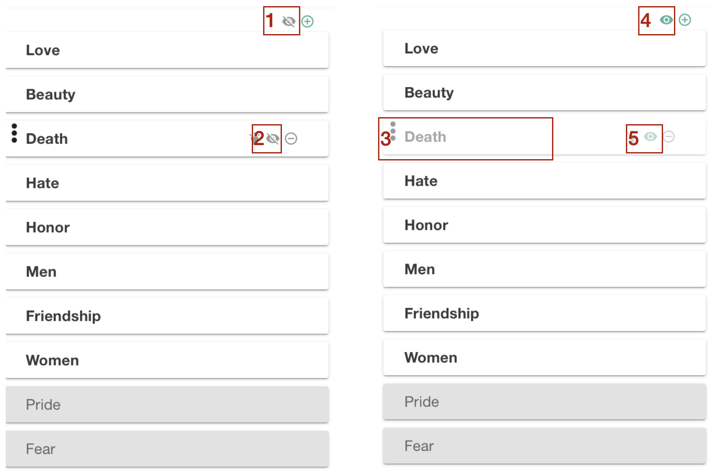Click the gray three-dot handle beside faded Death
The width and height of the screenshot is (712, 470).
point(393,131)
